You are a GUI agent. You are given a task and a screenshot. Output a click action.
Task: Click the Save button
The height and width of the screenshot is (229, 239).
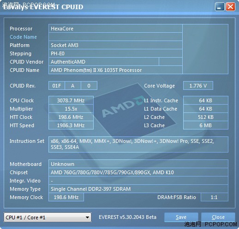pyautogui.click(x=181, y=217)
